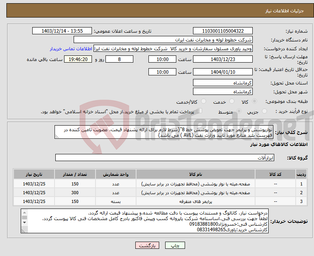Choose the کالا/خدمت radio option
314x256 pixels.
point(203,102)
